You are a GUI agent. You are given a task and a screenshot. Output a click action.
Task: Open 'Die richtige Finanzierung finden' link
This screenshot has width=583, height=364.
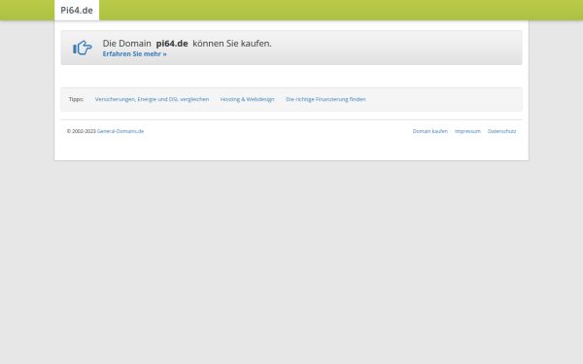click(326, 99)
